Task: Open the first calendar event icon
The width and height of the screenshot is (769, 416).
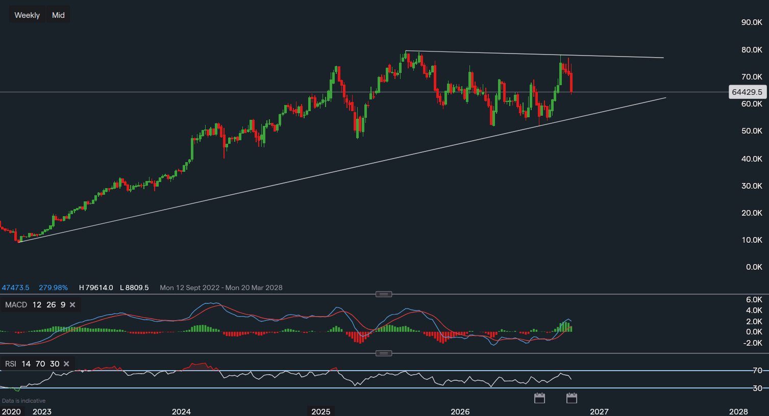Action: tap(539, 398)
